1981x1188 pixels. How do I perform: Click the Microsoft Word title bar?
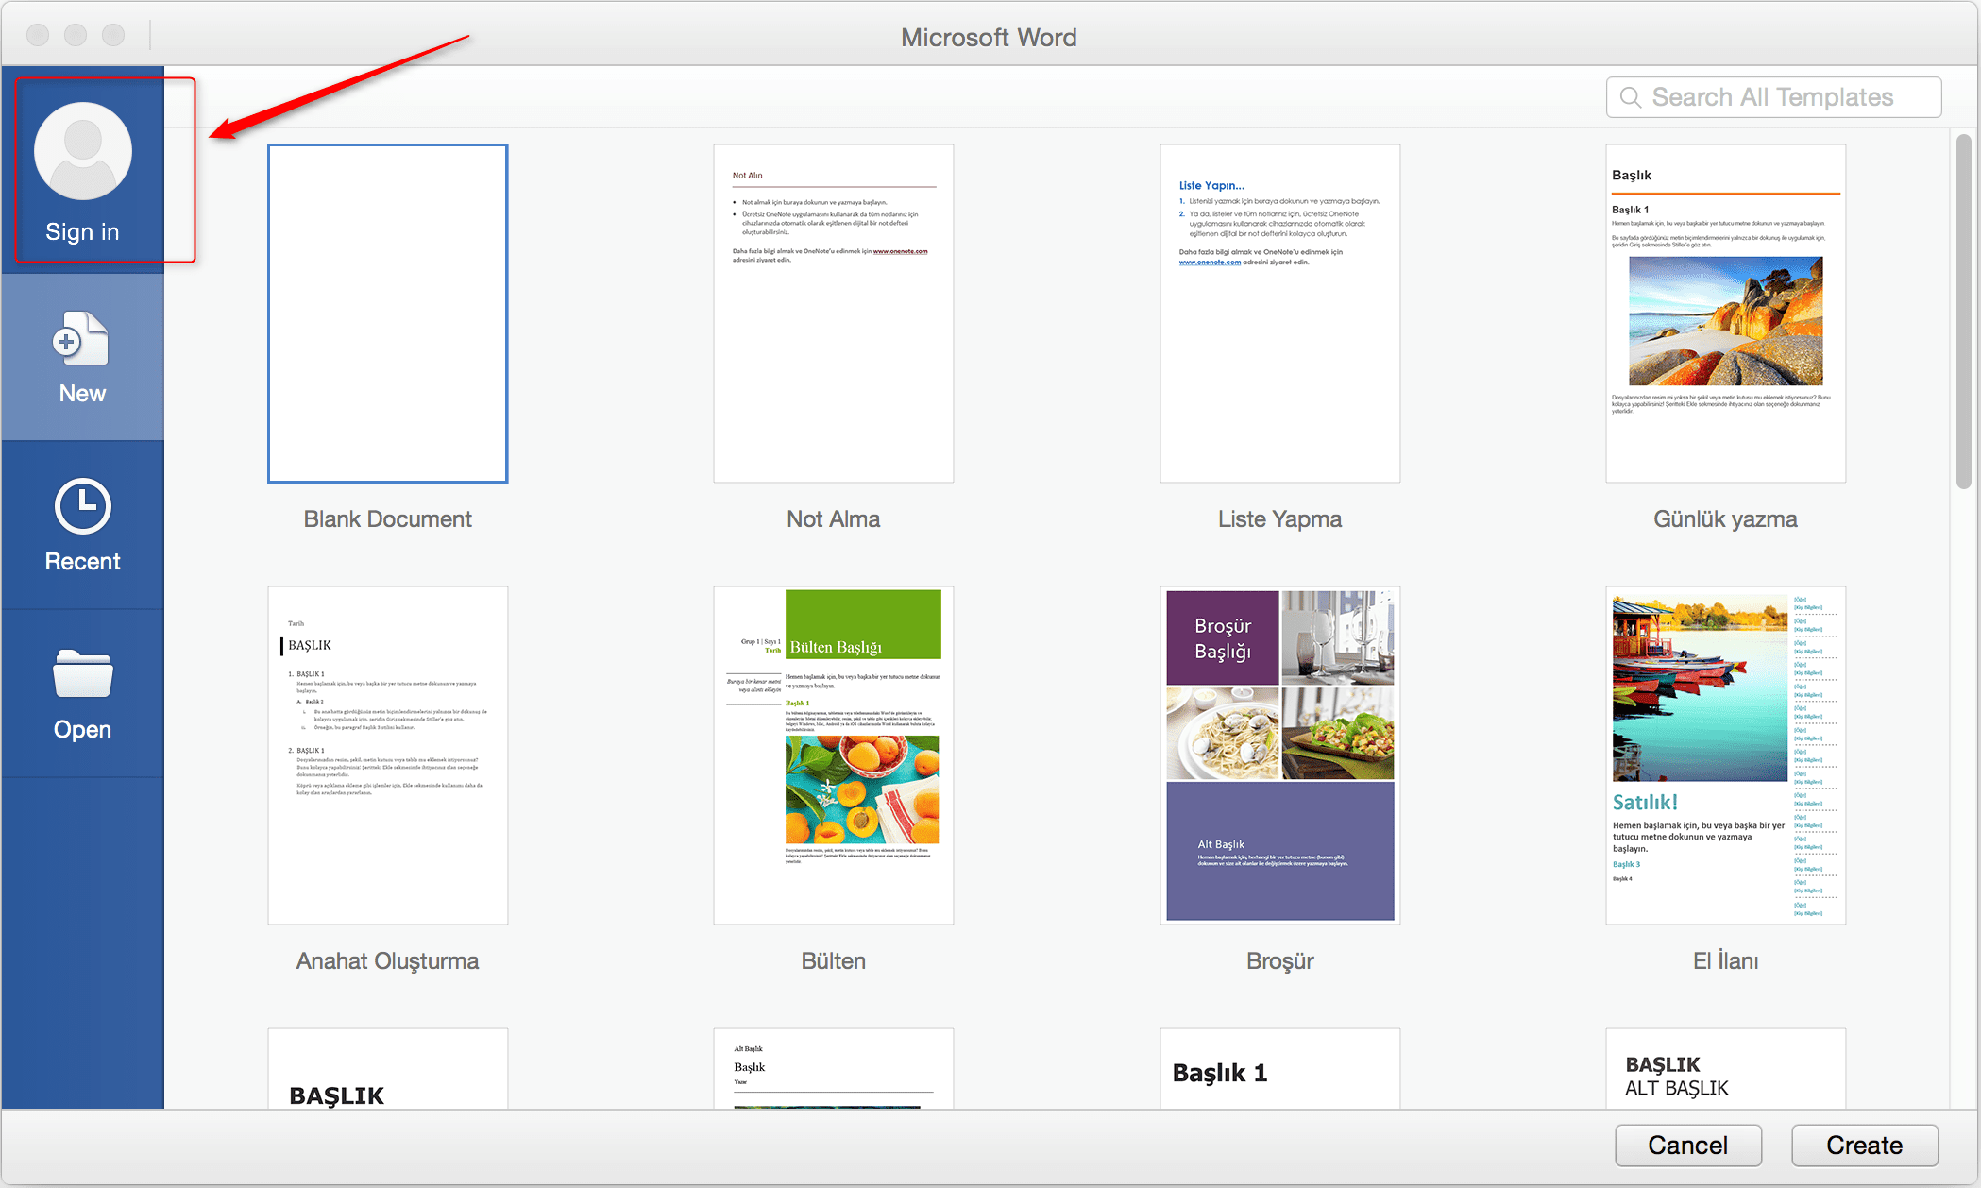tap(990, 18)
